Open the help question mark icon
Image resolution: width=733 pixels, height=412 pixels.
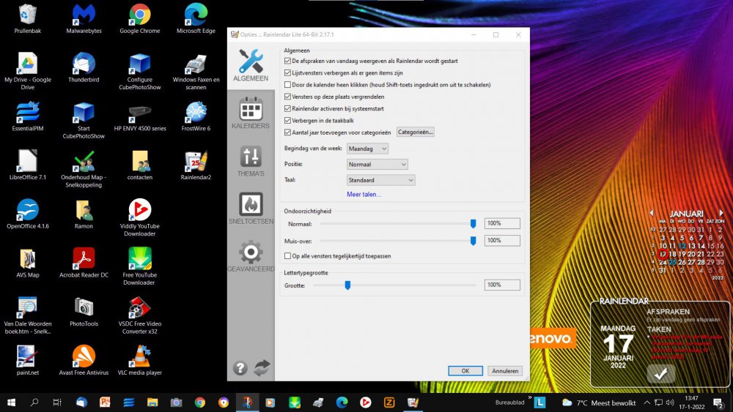240,368
